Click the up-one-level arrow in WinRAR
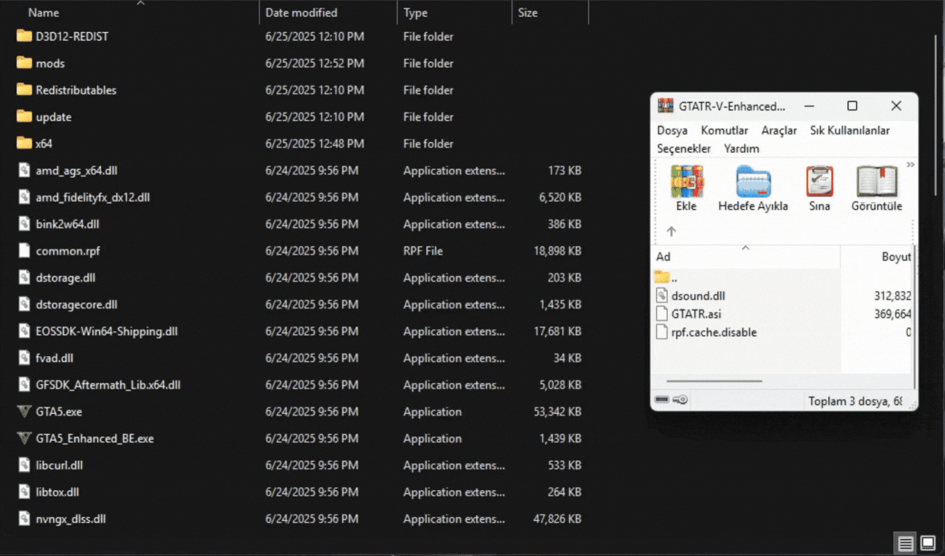 pos(671,231)
